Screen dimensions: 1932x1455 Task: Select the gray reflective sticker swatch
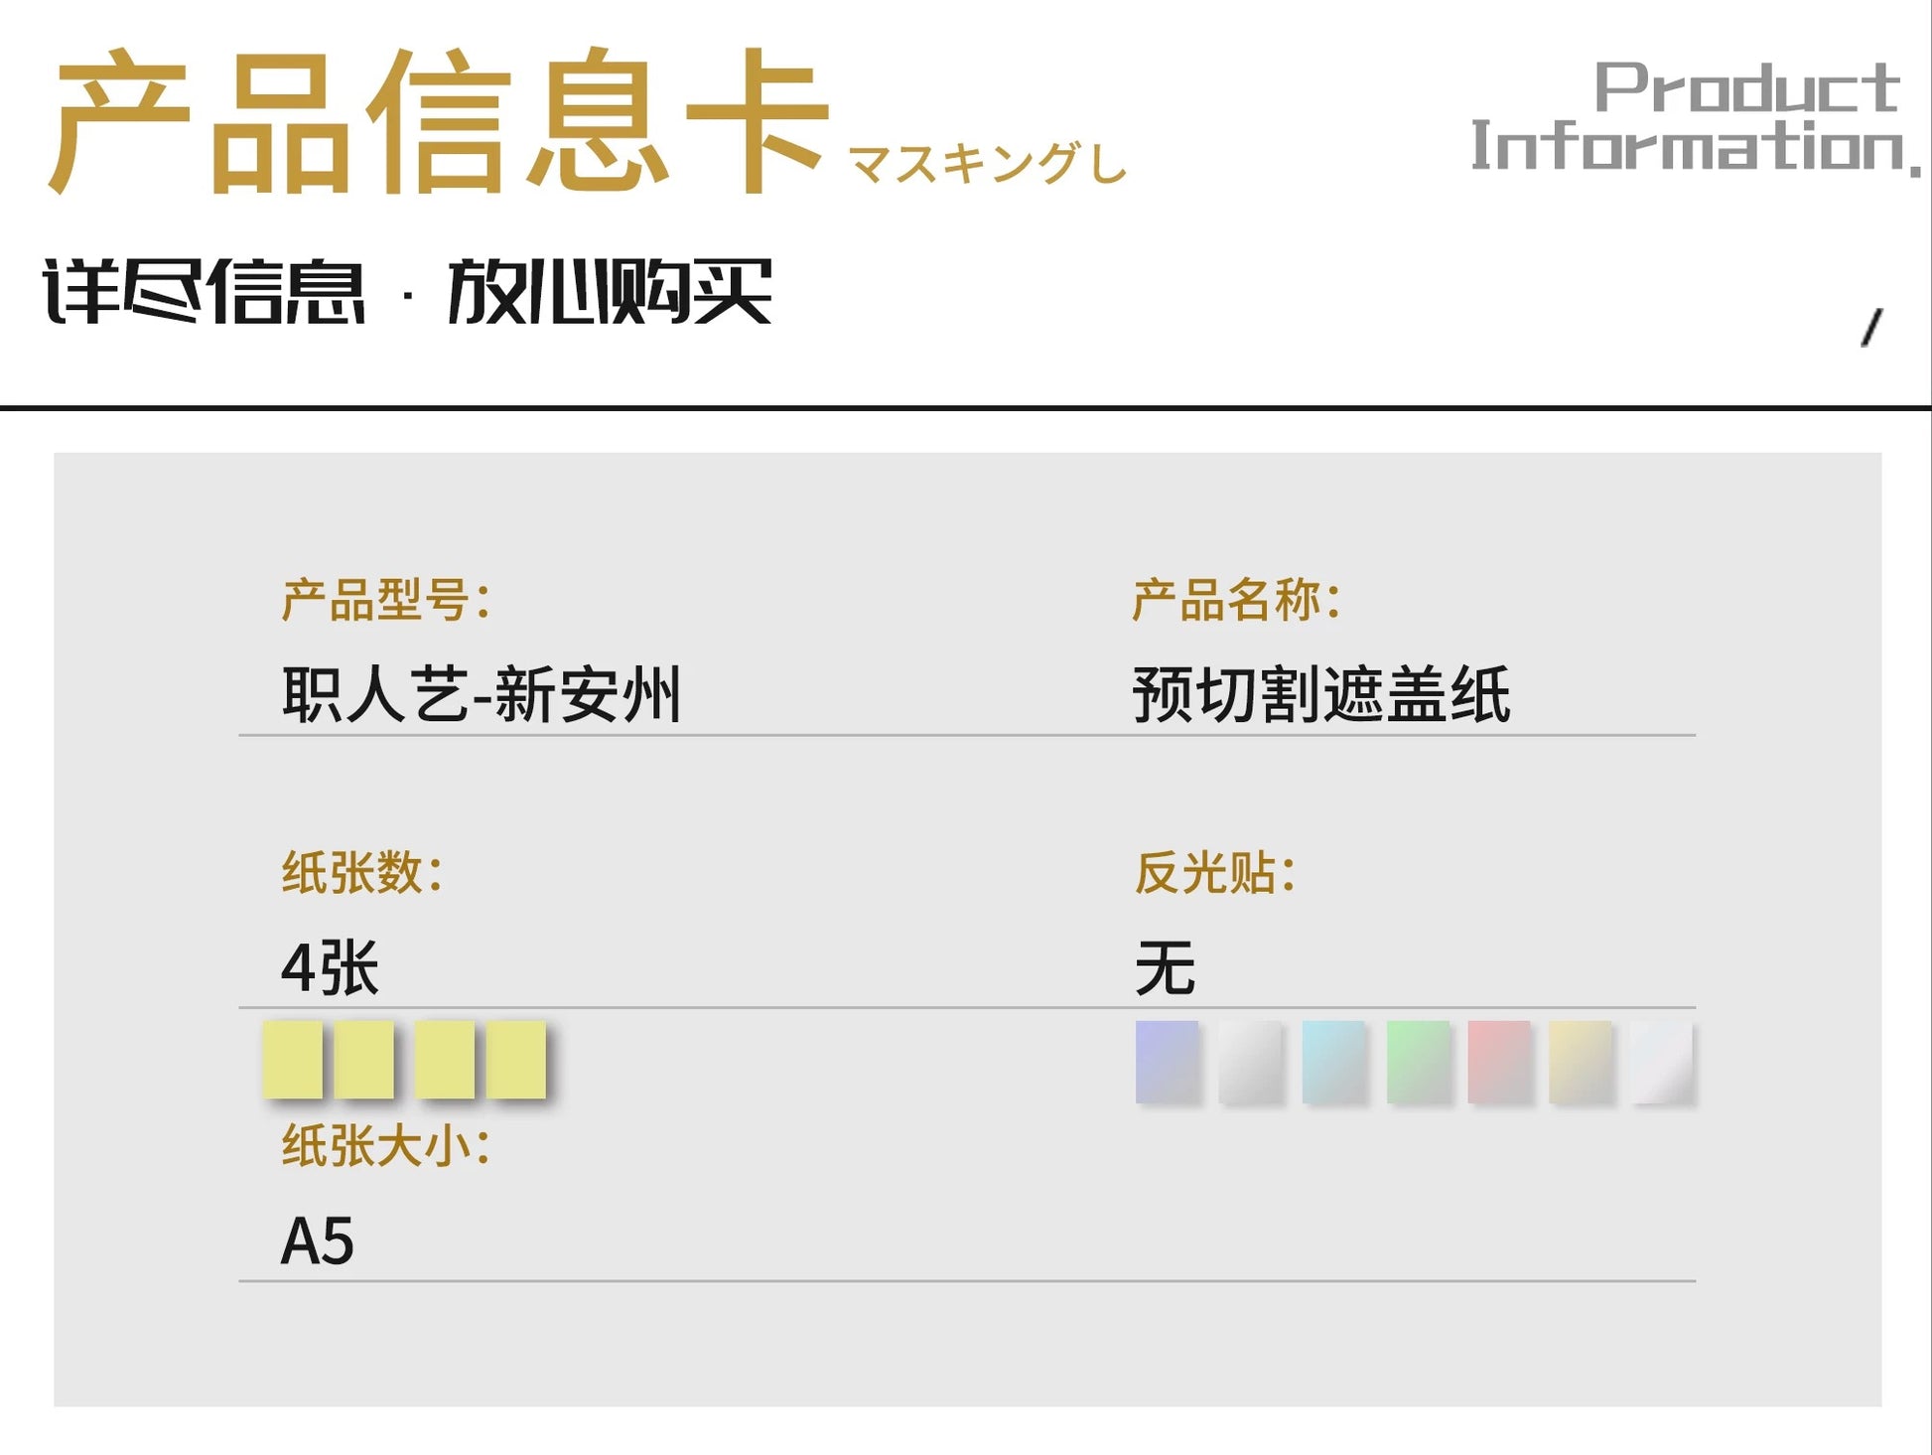coord(1250,1061)
